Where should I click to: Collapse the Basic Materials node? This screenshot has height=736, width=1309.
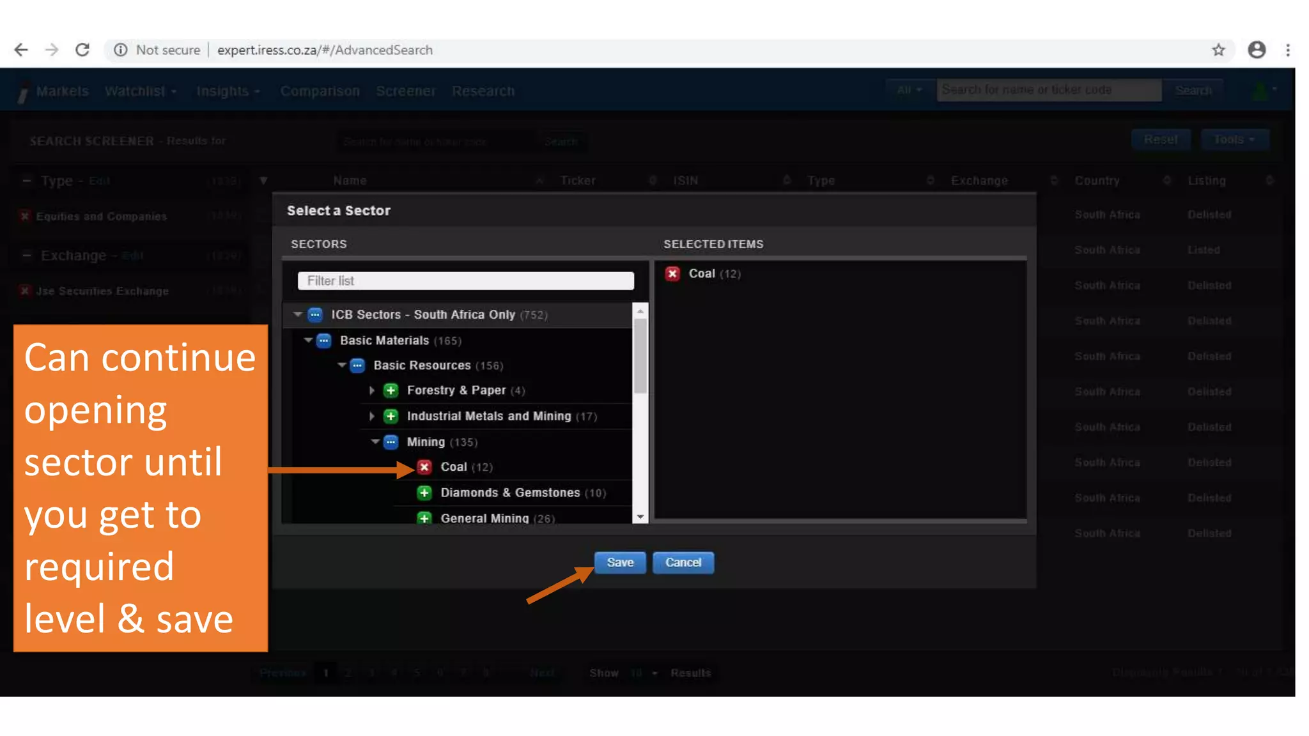click(308, 340)
